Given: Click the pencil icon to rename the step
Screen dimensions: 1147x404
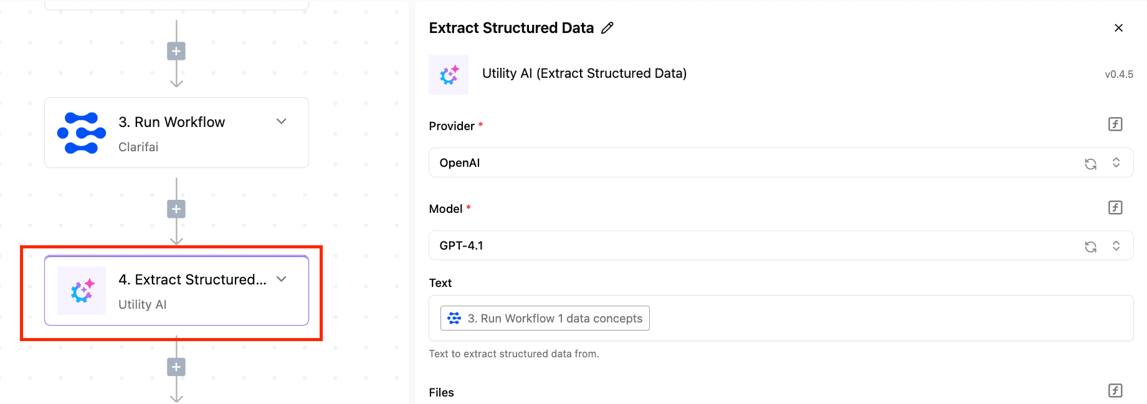Looking at the screenshot, I should point(607,28).
